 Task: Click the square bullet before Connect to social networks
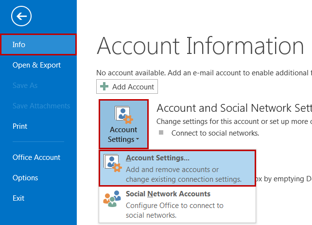[161, 133]
